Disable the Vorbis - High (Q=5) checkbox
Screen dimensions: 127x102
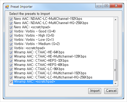point(11,36)
